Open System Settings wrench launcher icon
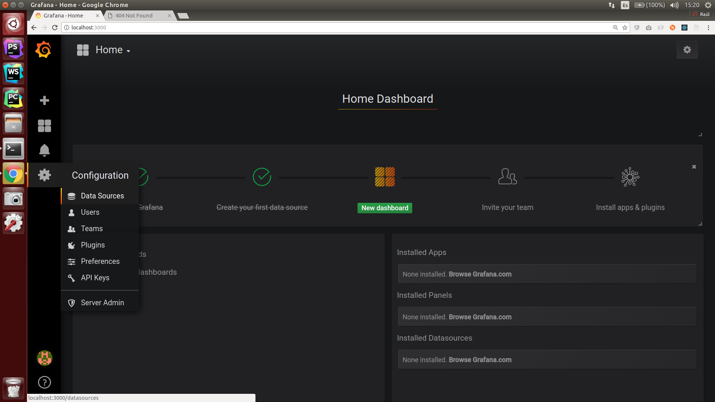 coord(13,223)
